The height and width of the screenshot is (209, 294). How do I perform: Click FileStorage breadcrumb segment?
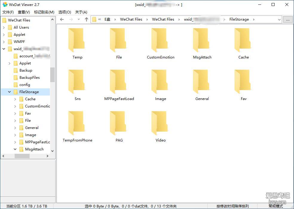point(239,19)
